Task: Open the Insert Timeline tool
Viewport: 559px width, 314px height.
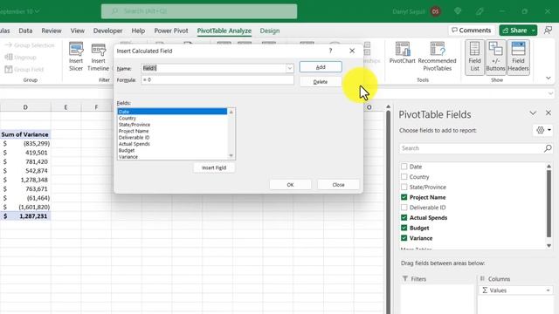Action: pos(98,57)
